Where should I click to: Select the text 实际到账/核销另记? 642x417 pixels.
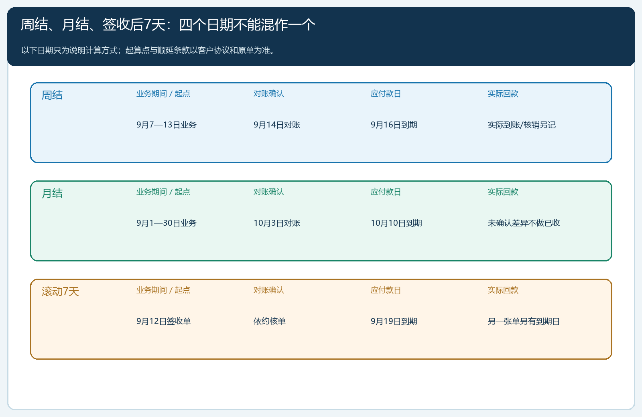pyautogui.click(x=522, y=125)
